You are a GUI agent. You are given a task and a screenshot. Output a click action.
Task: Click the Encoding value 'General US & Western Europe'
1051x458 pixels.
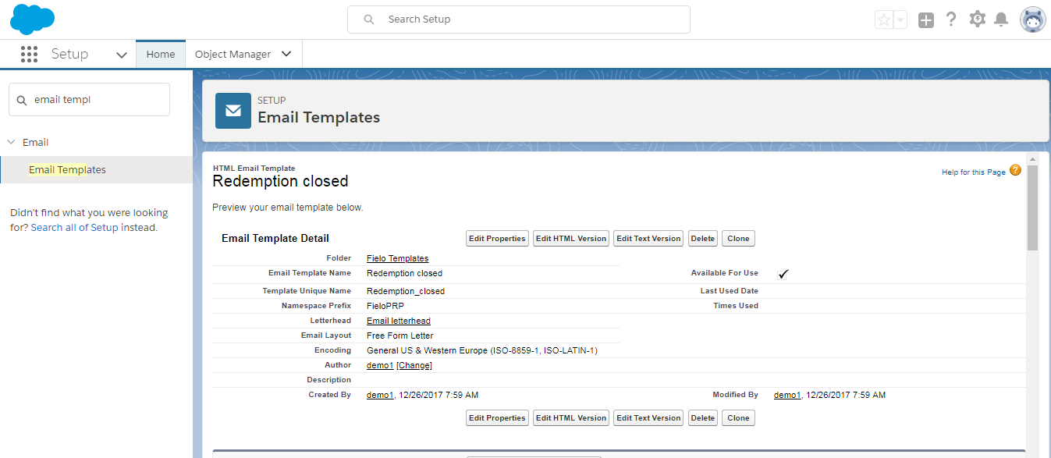[x=482, y=350]
